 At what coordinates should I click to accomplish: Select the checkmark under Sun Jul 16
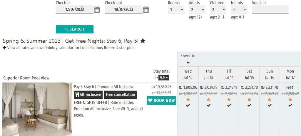[x=270, y=105]
